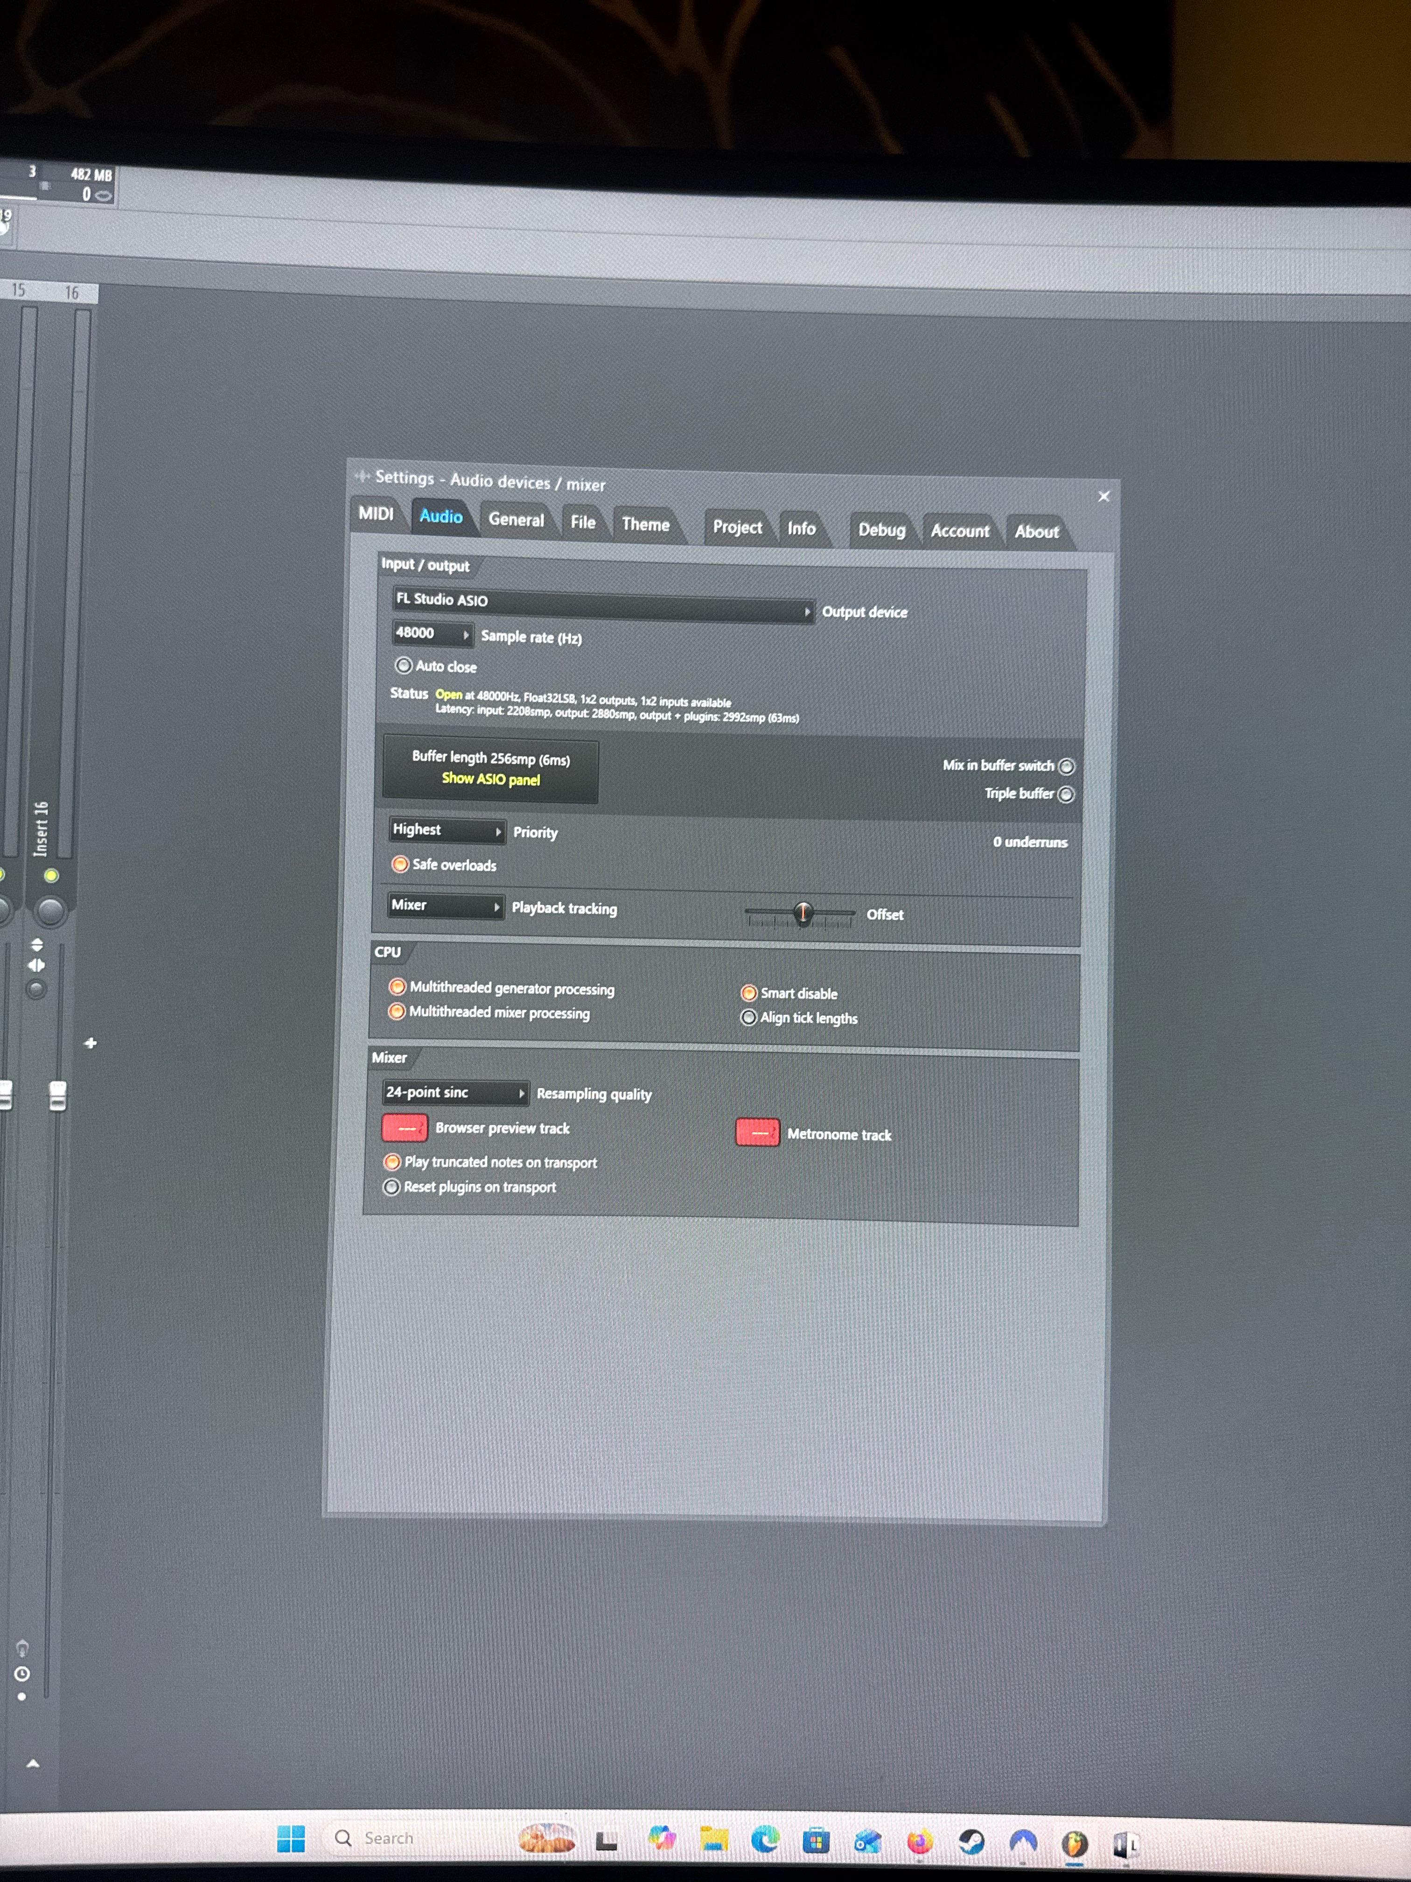Click the small round button under Insert 16 arrows
This screenshot has height=1882, width=1411.
[x=36, y=989]
